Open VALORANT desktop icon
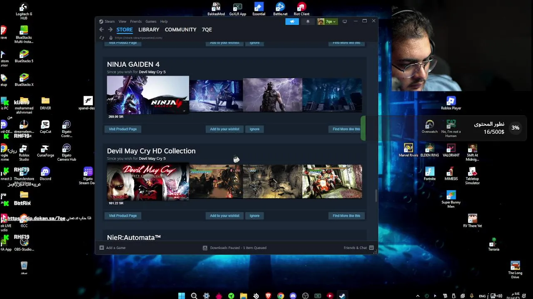This screenshot has width=533, height=299. [x=451, y=150]
